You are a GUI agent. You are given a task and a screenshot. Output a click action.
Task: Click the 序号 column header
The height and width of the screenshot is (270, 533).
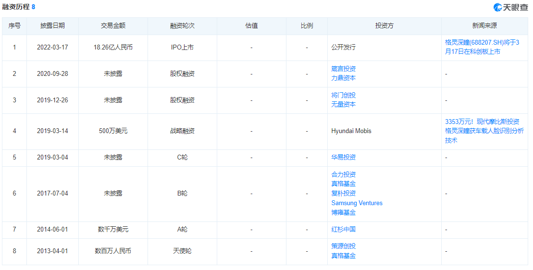pyautogui.click(x=14, y=26)
